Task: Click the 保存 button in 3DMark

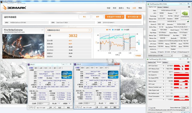Action: (97, 17)
